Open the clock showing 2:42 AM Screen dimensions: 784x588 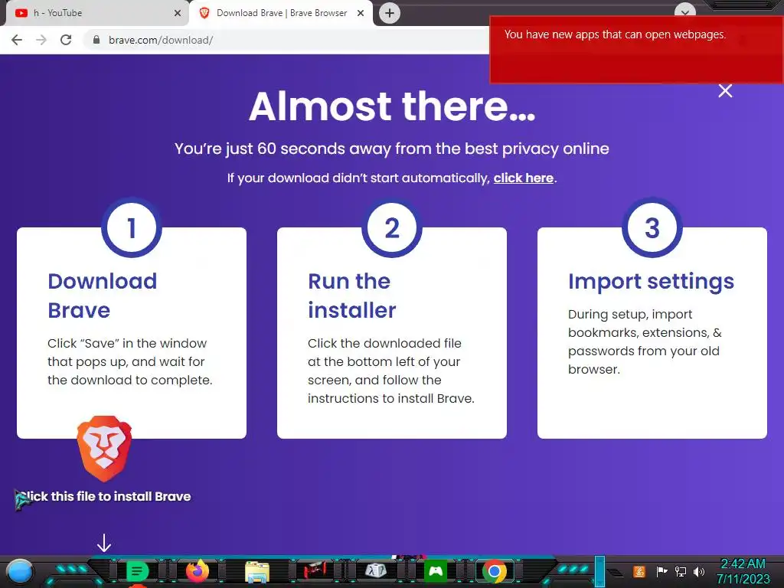(x=743, y=571)
